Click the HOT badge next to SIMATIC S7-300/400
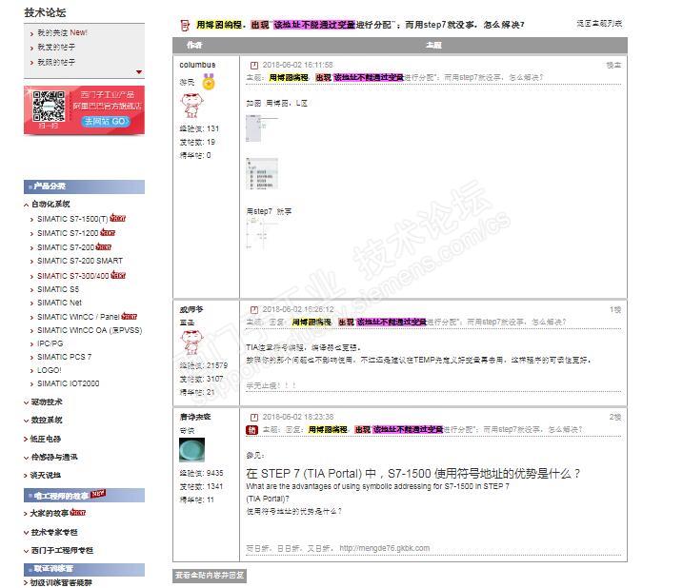683x588 pixels. coord(118,275)
